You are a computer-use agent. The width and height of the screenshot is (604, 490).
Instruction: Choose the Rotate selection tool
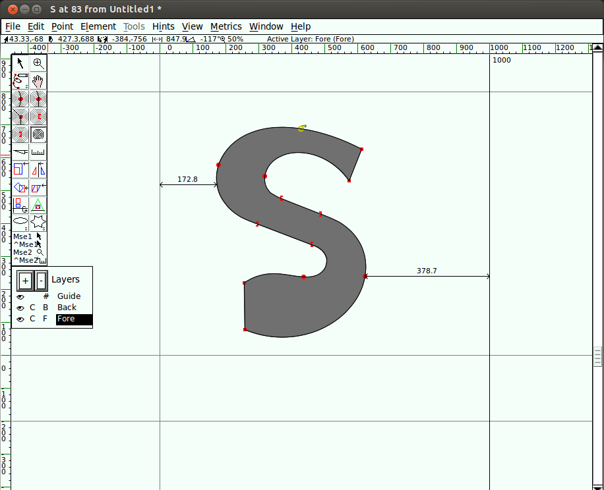[20, 188]
